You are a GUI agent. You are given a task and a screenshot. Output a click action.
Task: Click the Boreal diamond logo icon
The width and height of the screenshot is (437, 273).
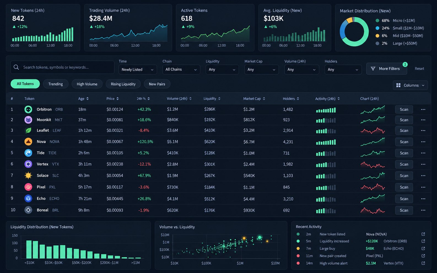(x=28, y=210)
